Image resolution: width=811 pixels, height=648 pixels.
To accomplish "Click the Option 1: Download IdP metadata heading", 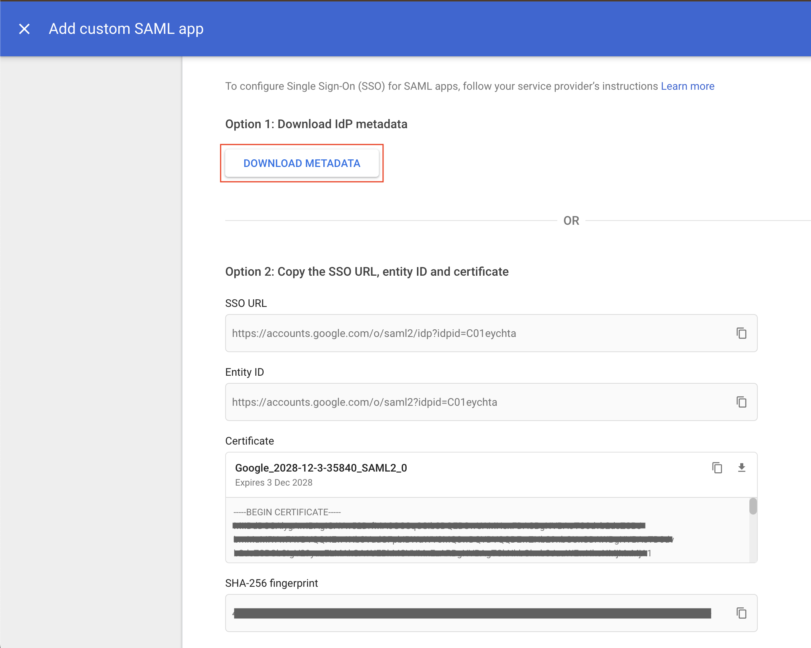I will (316, 124).
